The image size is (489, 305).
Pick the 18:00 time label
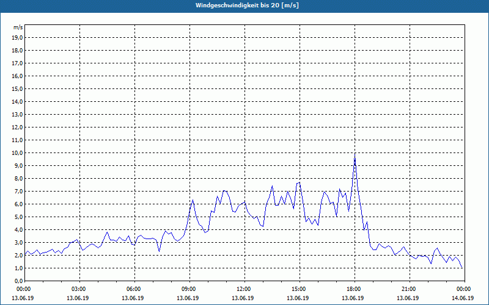[355, 289]
